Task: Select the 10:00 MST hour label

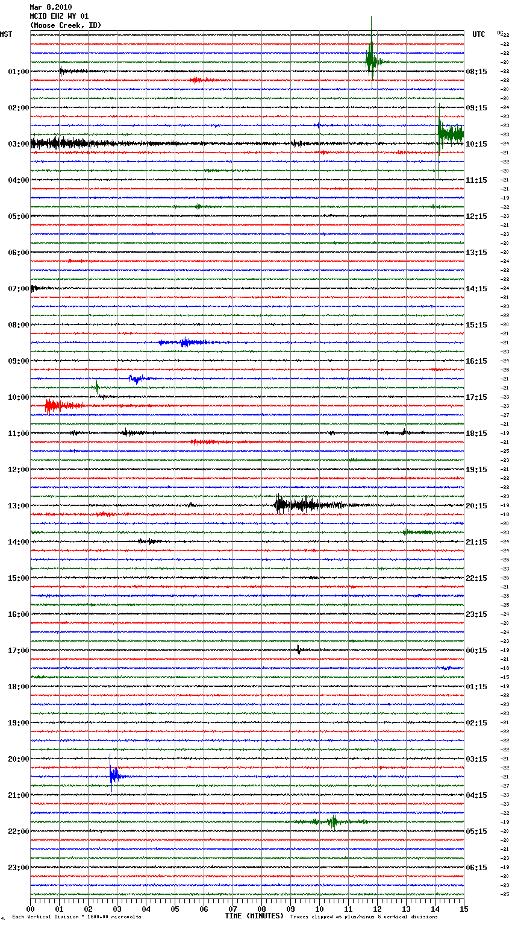Action: point(19,397)
